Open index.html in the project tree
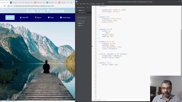The width and height of the screenshot is (182, 102). coord(81,23)
